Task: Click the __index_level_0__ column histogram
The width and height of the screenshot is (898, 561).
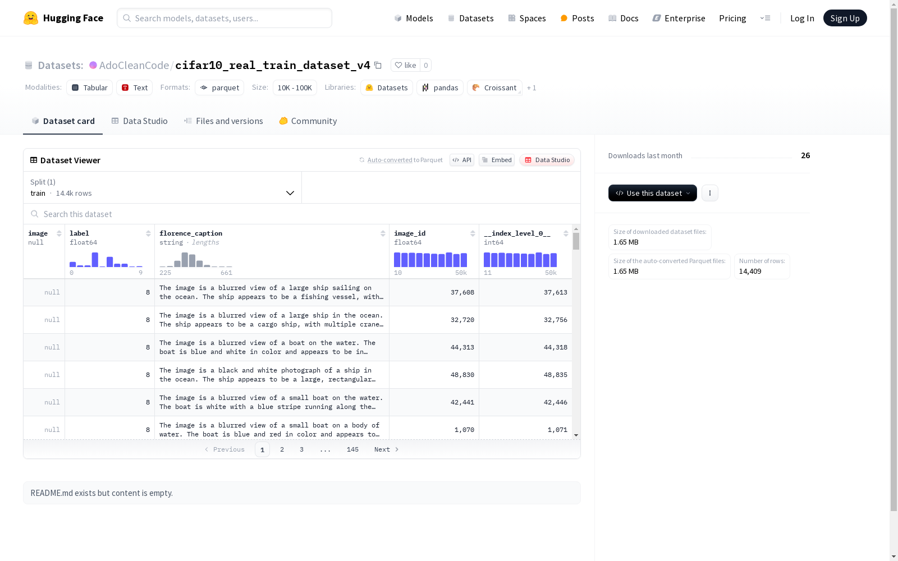Action: (520, 260)
